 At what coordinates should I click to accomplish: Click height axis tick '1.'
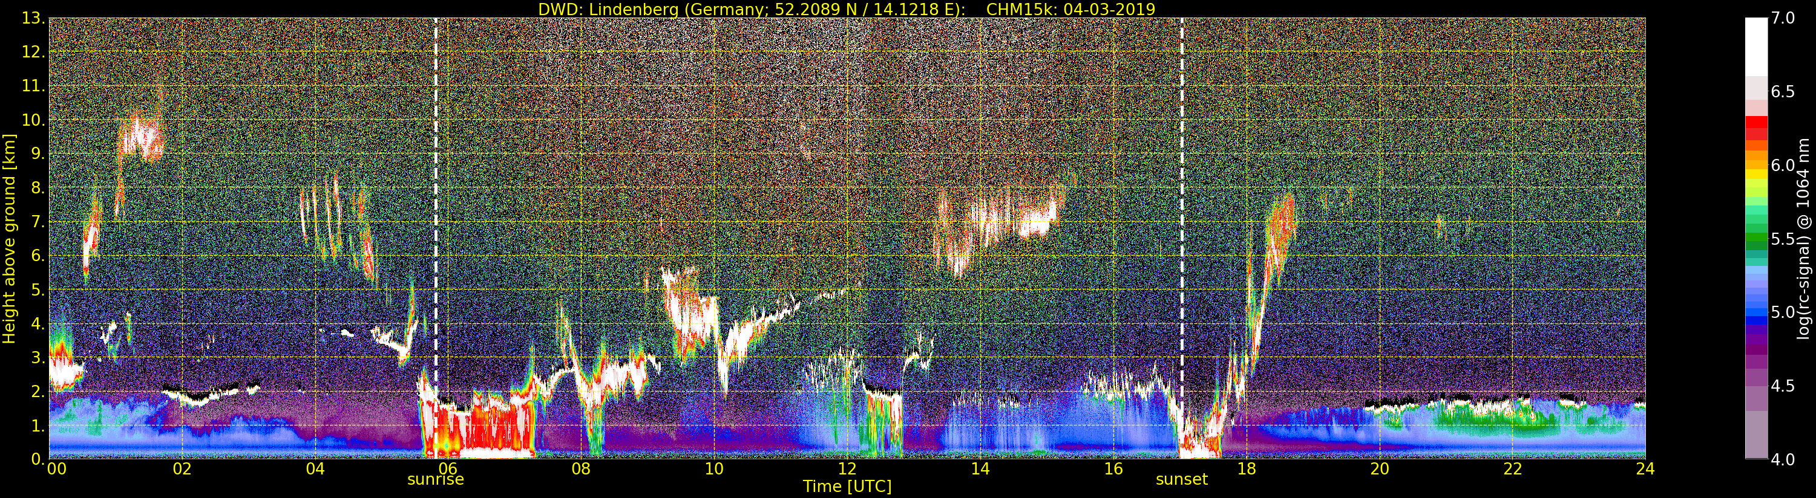(38, 425)
